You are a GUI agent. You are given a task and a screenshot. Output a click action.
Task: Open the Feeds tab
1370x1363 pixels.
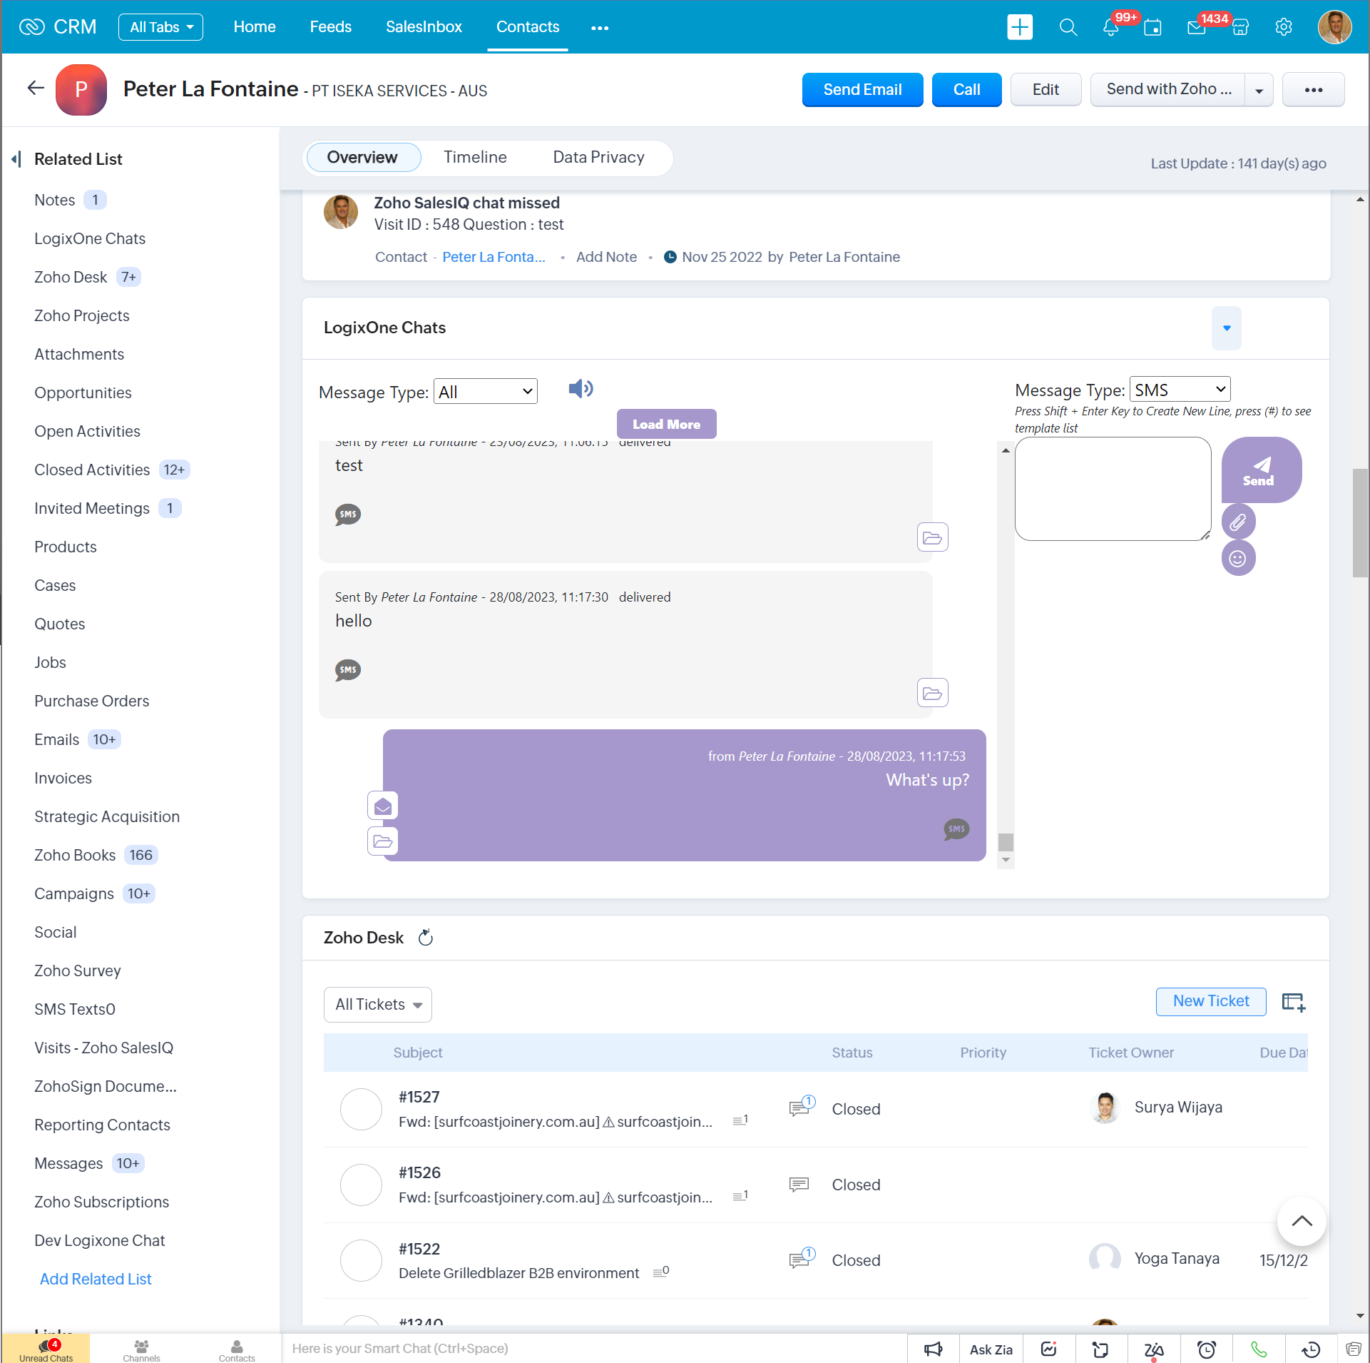click(x=330, y=27)
